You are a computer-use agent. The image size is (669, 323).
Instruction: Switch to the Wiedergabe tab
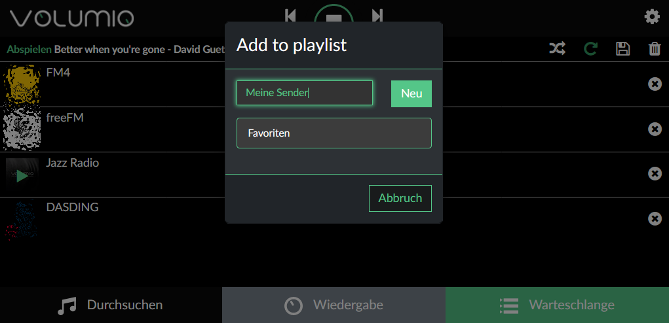334,305
